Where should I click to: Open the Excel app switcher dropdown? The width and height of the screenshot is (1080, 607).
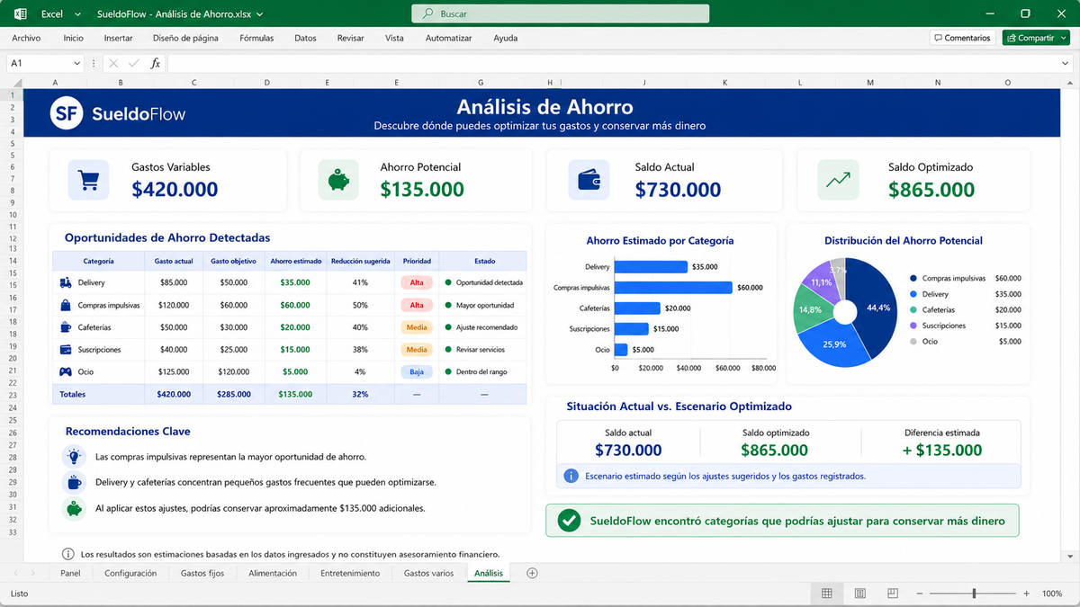78,13
